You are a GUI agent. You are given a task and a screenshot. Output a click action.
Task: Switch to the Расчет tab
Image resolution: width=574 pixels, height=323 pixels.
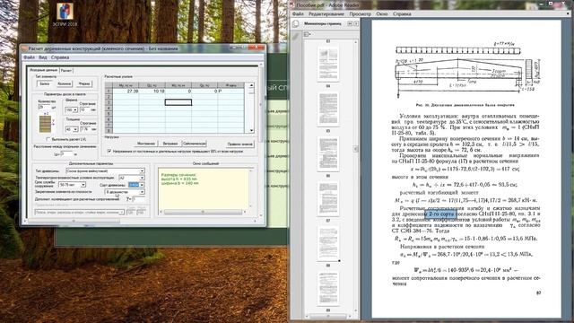coord(66,70)
